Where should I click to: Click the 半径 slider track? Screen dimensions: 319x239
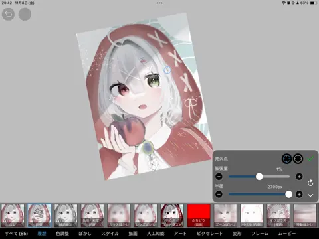tap(259, 195)
